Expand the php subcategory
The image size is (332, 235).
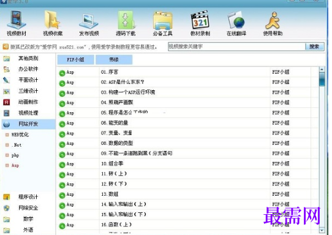click(x=7, y=155)
